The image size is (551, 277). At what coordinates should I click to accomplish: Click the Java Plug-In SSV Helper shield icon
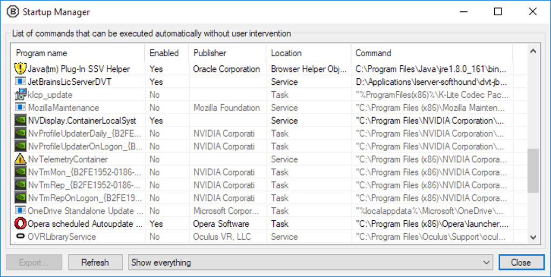coord(21,69)
